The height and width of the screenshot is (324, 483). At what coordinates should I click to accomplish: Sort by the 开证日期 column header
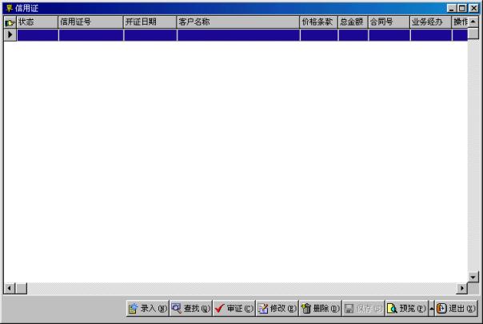click(x=150, y=22)
